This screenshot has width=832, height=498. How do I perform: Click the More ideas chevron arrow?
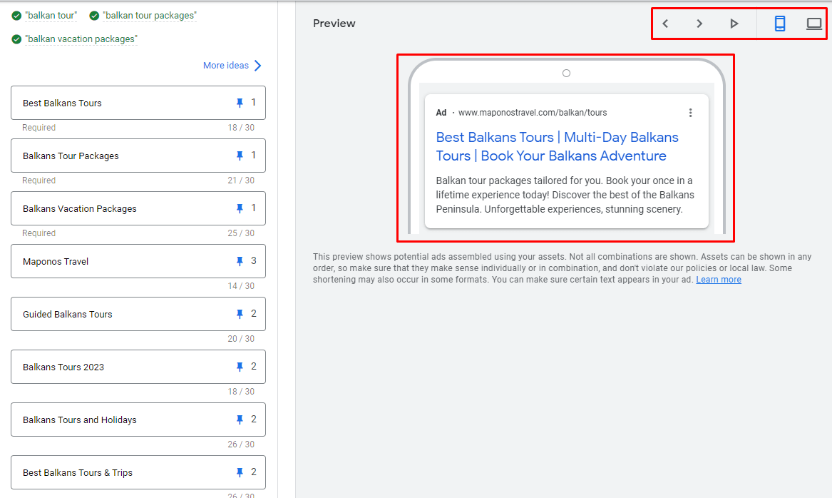(258, 66)
